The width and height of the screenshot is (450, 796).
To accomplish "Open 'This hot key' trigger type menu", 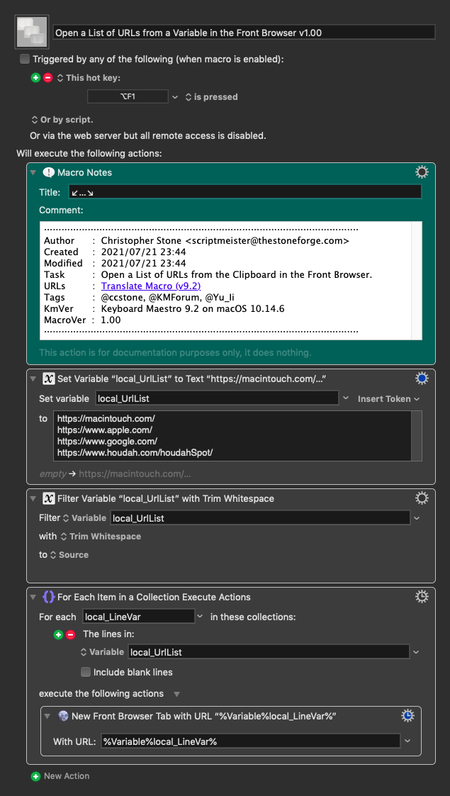I will click(x=89, y=78).
